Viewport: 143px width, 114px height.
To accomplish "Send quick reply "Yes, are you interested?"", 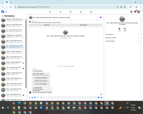I will pos(41,78).
